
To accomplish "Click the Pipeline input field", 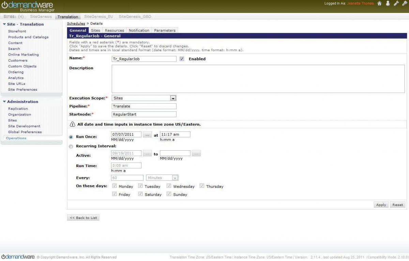I will [x=144, y=106].
